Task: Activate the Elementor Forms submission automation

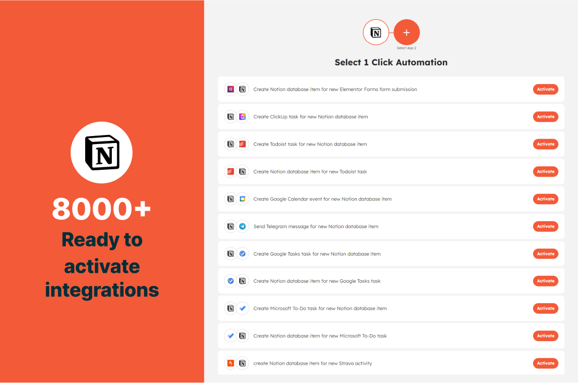Action: (545, 89)
